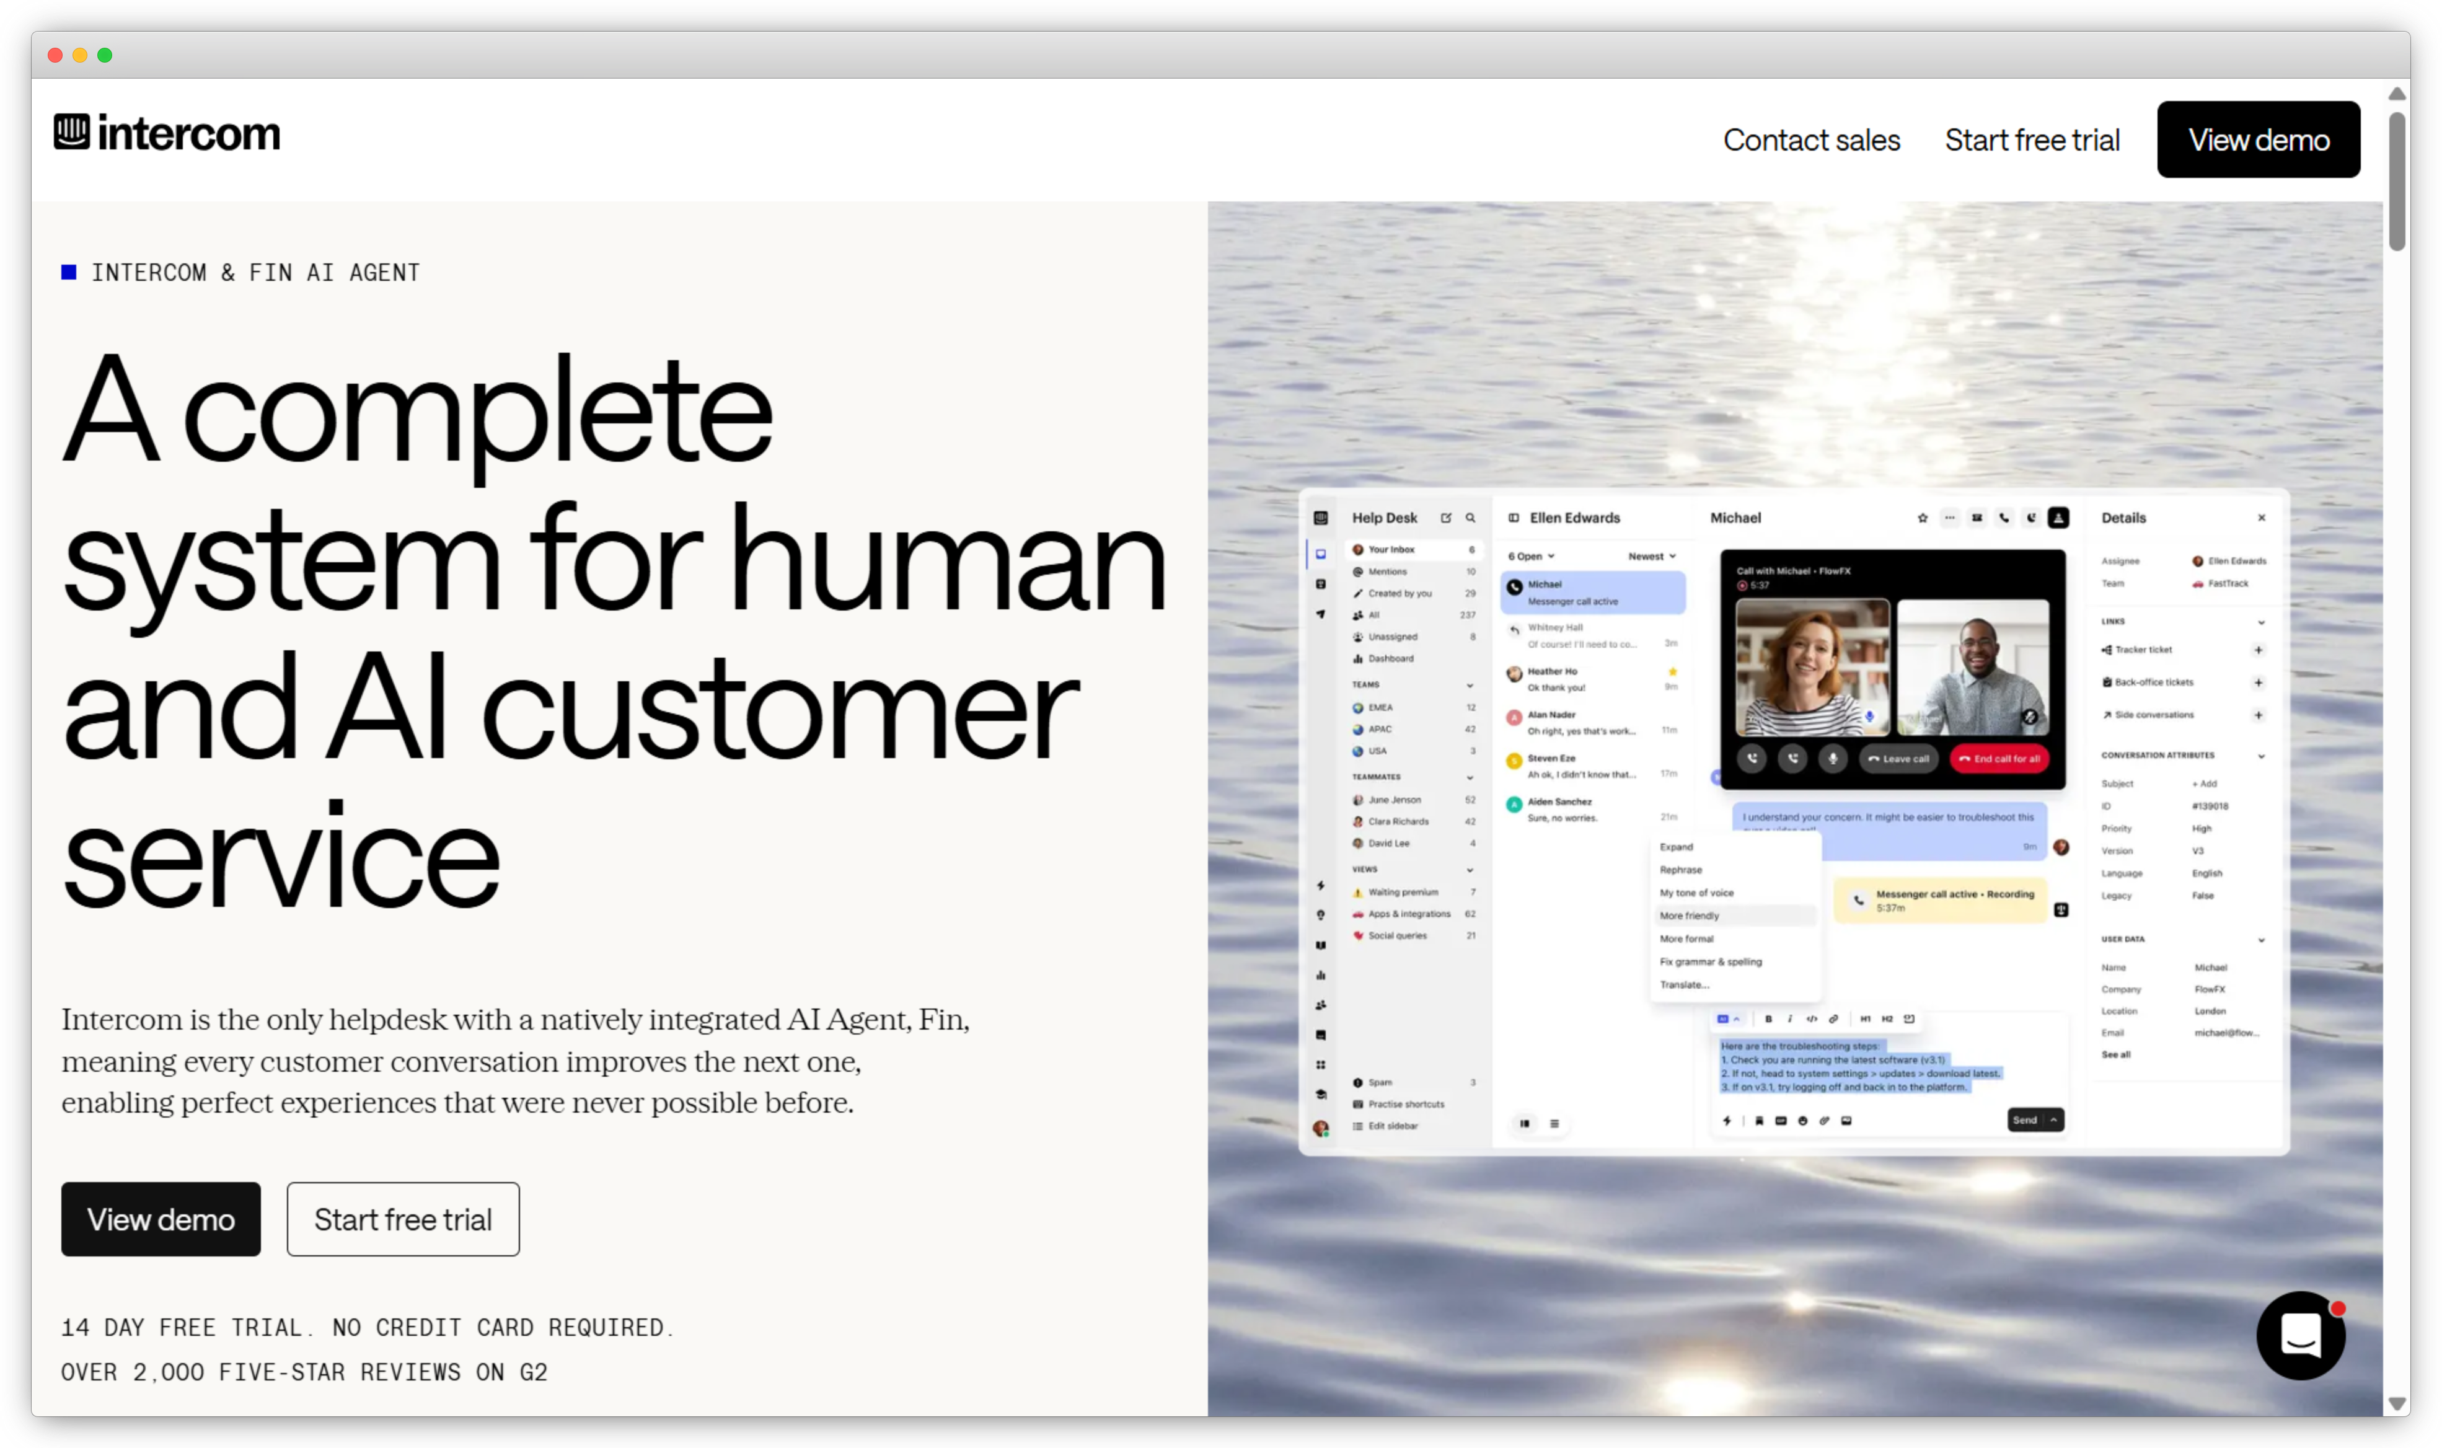Image resolution: width=2442 pixels, height=1448 pixels.
Task: Click Edit sidebar option
Action: point(1385,1126)
